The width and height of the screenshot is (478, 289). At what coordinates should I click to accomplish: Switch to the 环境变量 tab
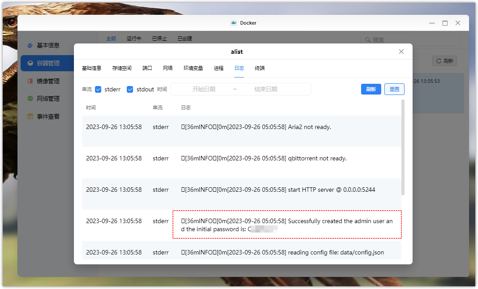pyautogui.click(x=193, y=68)
